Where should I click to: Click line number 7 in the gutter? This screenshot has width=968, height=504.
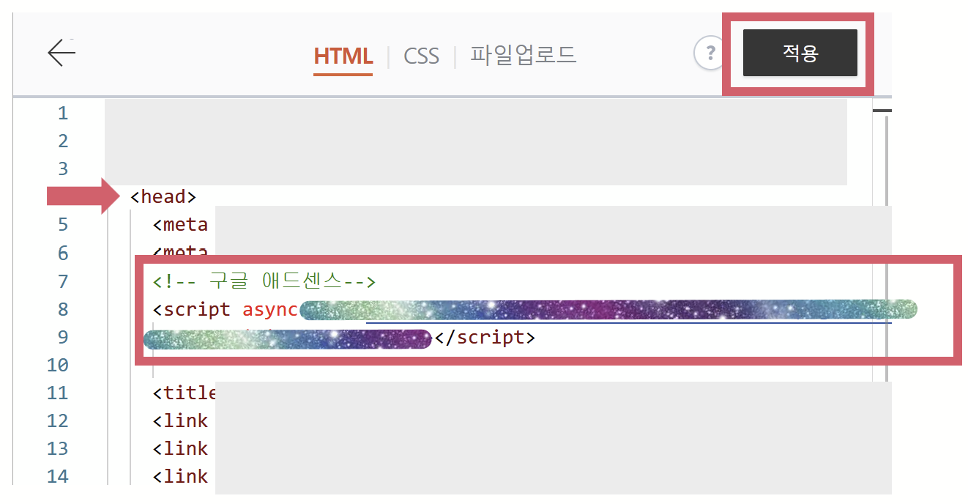(63, 281)
